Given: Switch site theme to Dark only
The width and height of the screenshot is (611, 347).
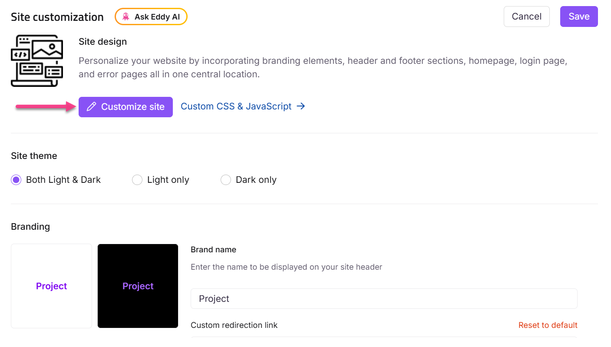Looking at the screenshot, I should 226,180.
